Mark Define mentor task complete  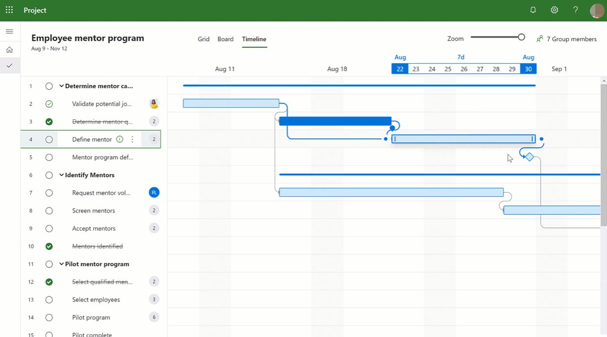[49, 139]
